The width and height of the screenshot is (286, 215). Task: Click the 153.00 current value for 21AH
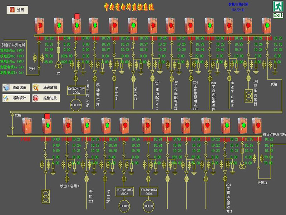[x=177, y=157]
